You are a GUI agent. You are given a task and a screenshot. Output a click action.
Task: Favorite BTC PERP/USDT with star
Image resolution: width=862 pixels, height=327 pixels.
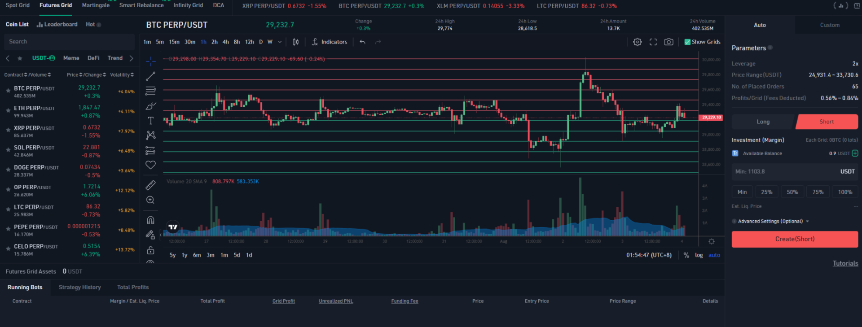[8, 91]
